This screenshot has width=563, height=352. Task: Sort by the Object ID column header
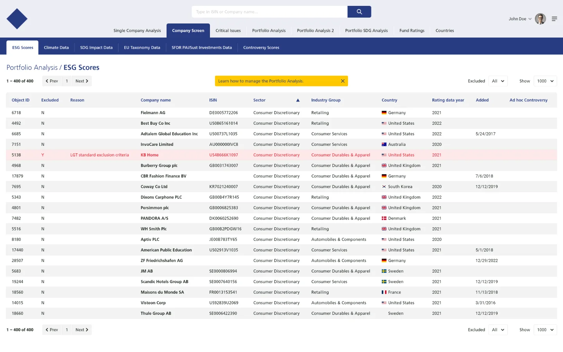[x=21, y=100]
